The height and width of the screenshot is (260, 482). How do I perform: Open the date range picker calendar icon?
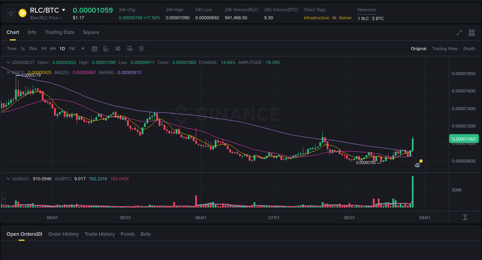(x=94, y=49)
